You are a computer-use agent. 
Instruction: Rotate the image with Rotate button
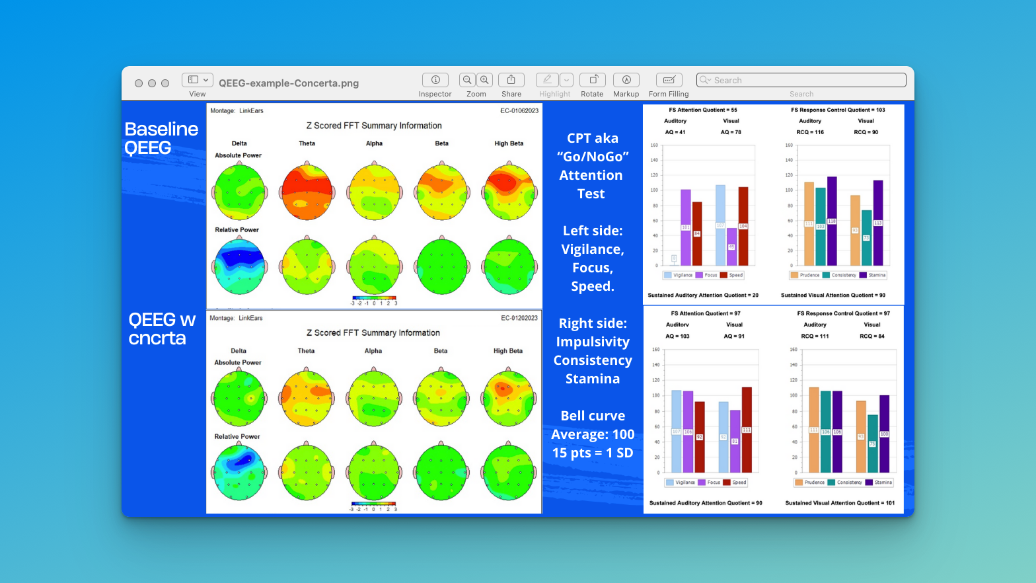tap(592, 80)
